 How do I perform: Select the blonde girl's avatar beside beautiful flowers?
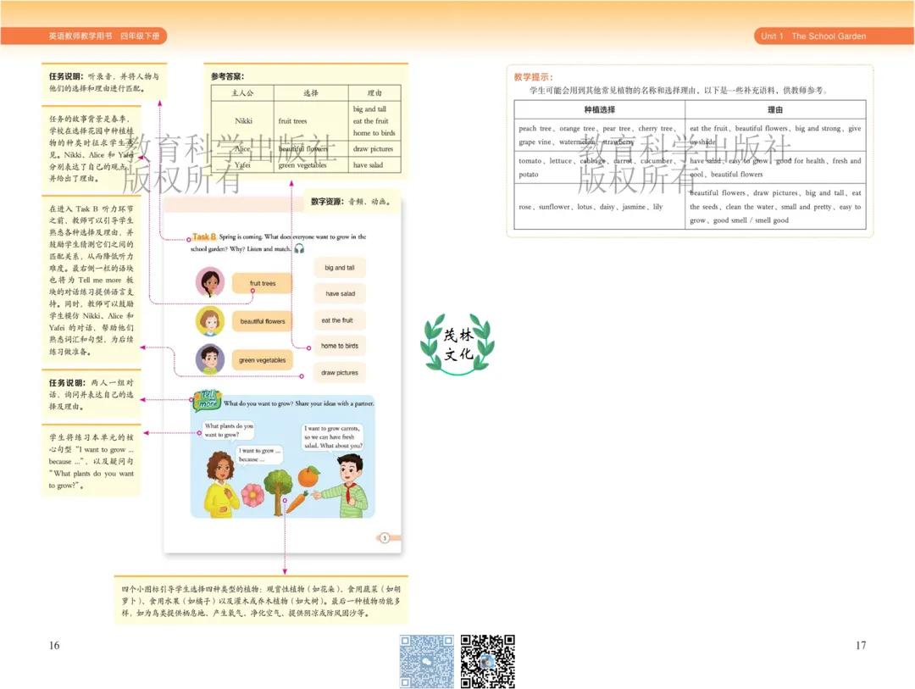pyautogui.click(x=210, y=321)
